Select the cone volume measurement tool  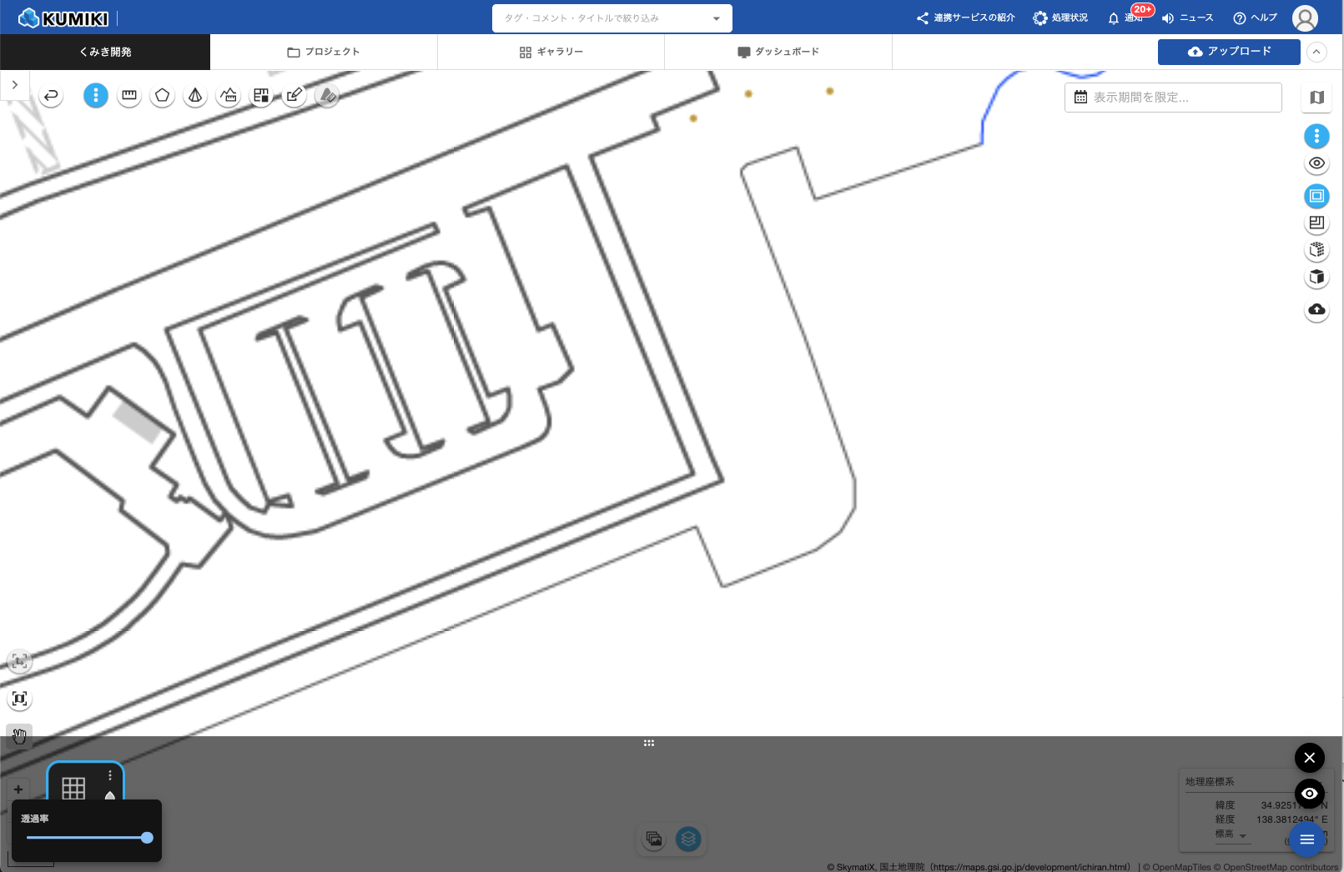[x=195, y=96]
